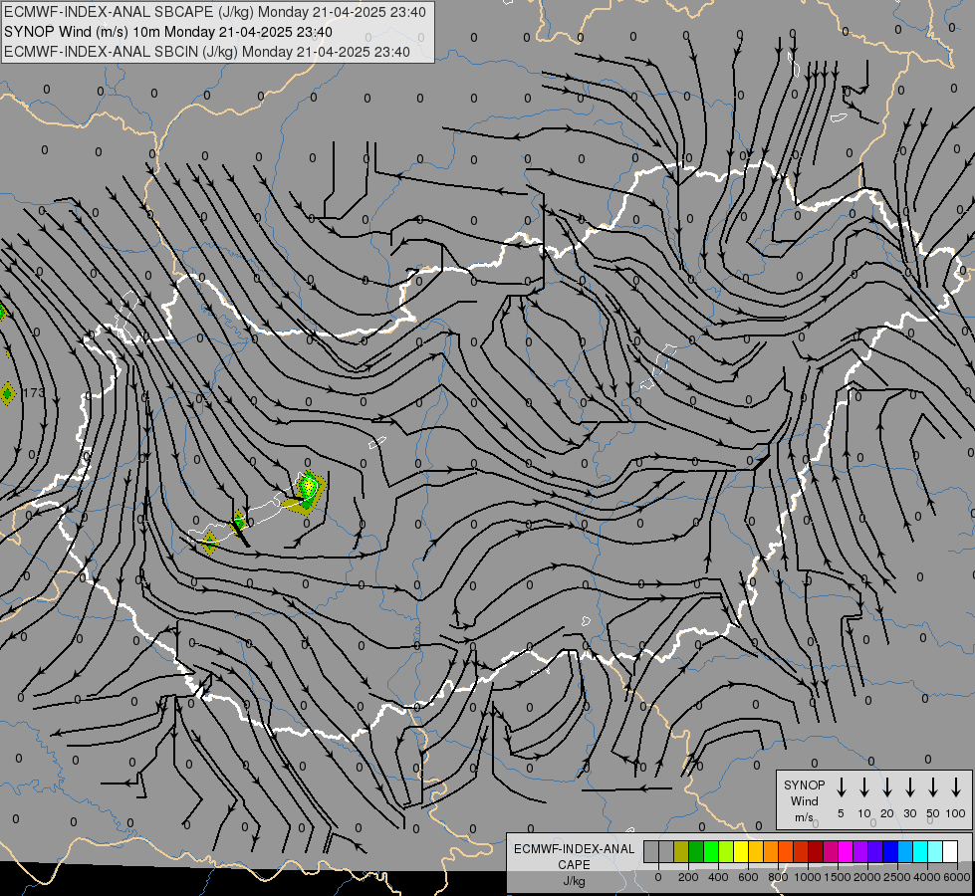This screenshot has height=896, width=975.
Task: Select the dark green CAPE legend swatch
Action: 696,851
